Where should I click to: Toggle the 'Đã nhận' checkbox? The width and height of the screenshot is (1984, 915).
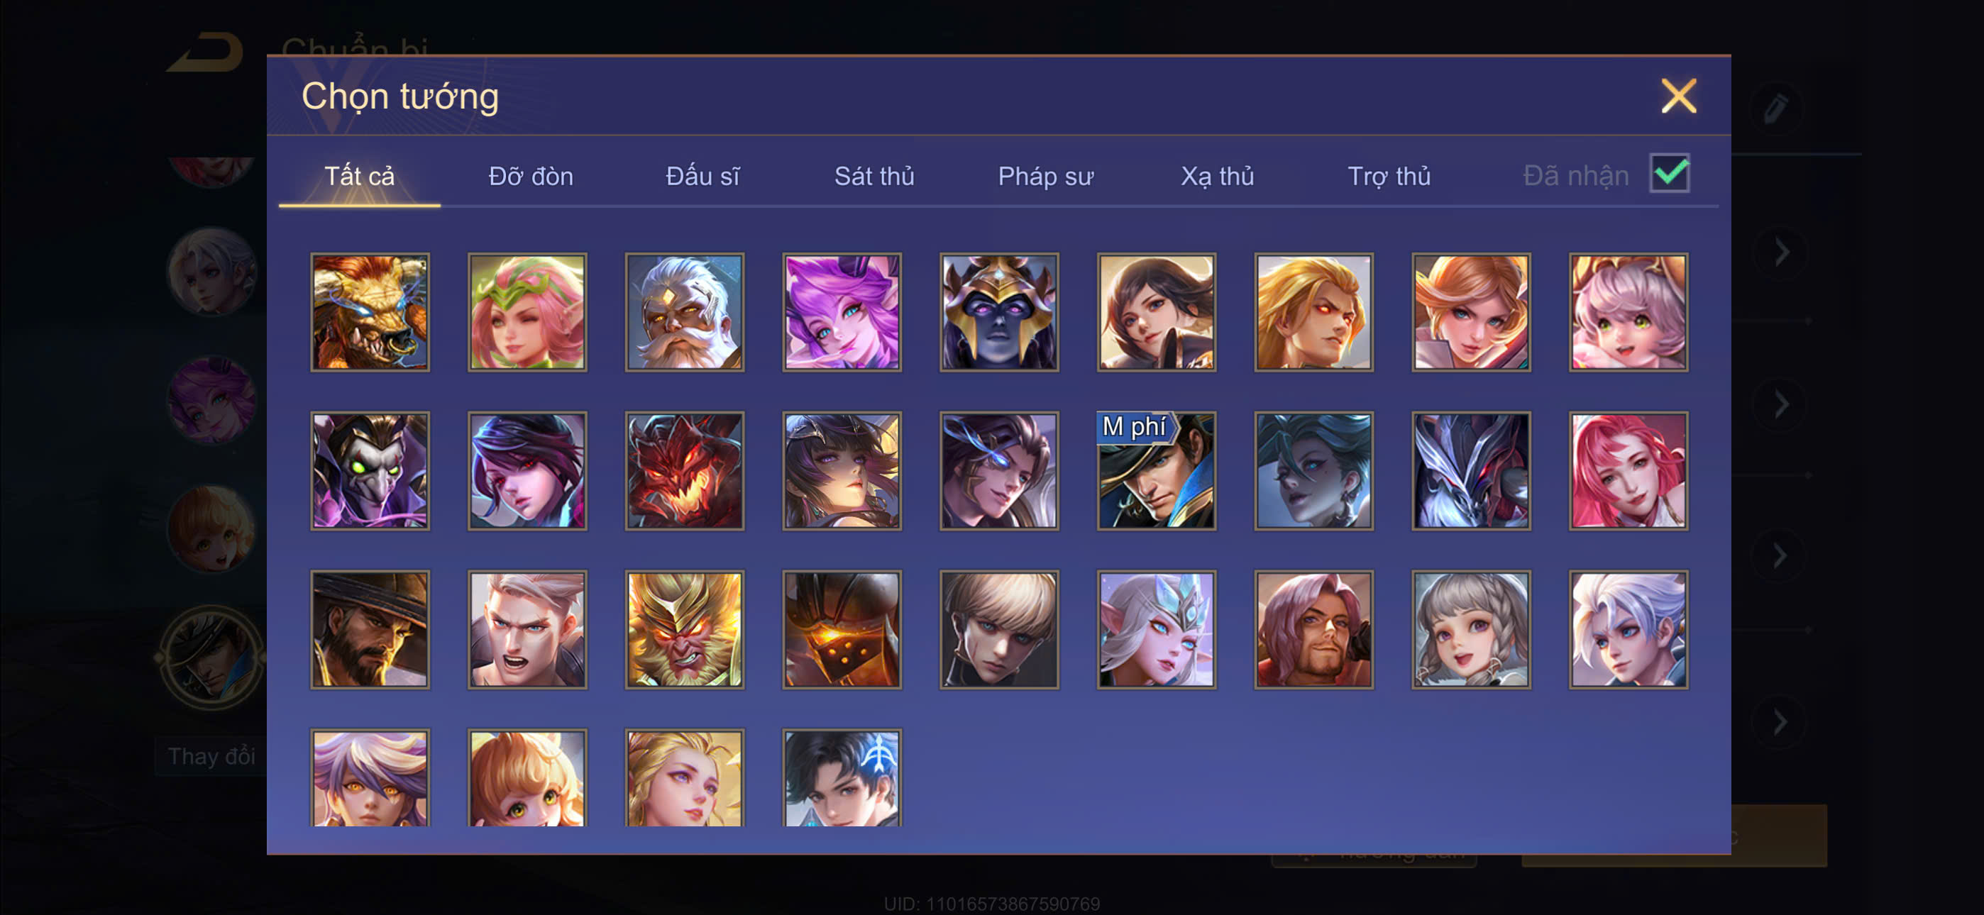pos(1669,173)
